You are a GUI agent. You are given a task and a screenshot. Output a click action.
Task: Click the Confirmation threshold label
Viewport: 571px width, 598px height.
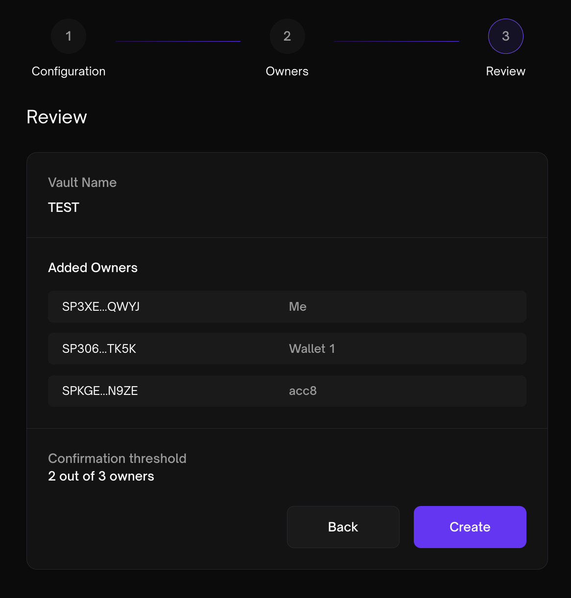pyautogui.click(x=117, y=459)
